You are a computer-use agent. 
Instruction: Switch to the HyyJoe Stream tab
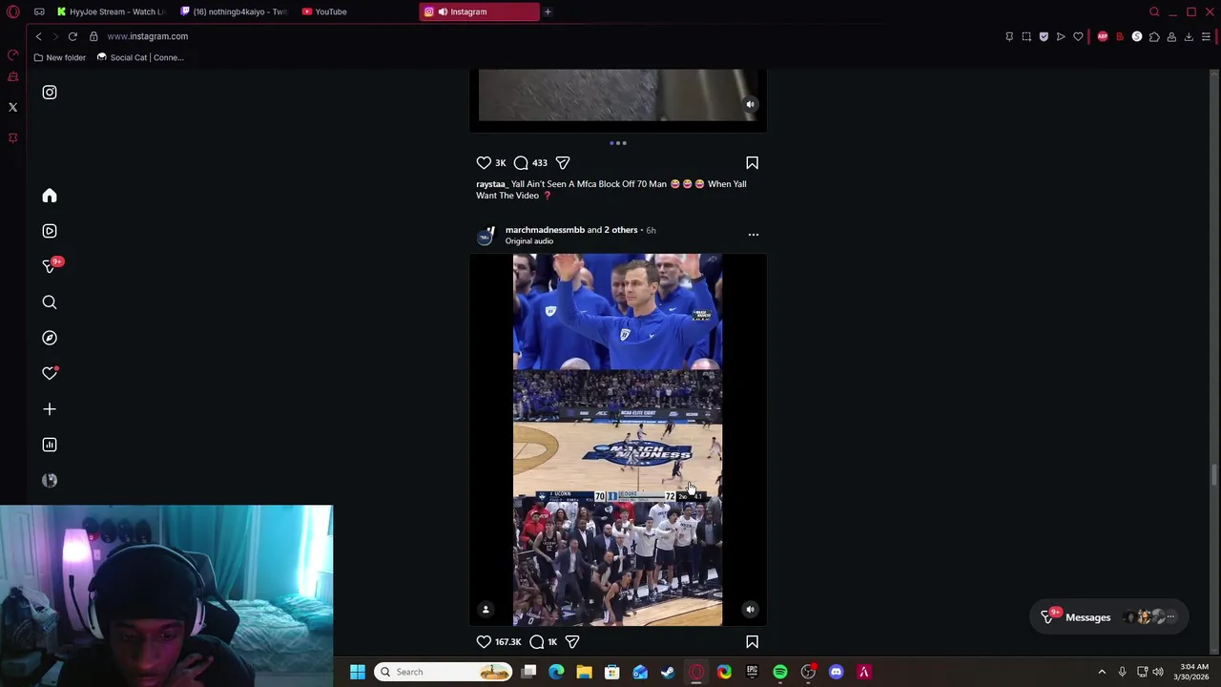pyautogui.click(x=110, y=11)
